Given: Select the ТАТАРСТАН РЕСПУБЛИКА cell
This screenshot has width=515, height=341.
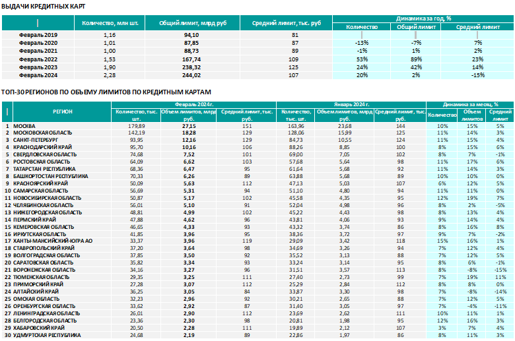Looking at the screenshot, I should (x=44, y=169).
